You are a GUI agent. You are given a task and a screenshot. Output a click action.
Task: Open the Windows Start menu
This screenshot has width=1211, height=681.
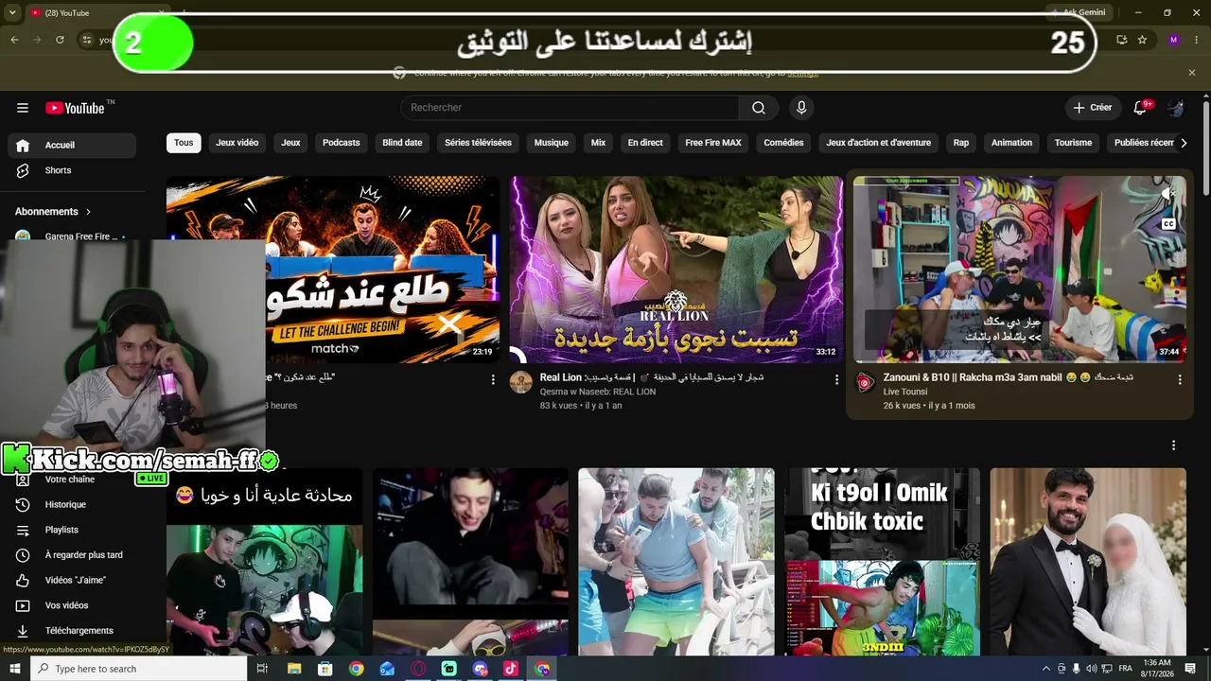[x=14, y=669]
